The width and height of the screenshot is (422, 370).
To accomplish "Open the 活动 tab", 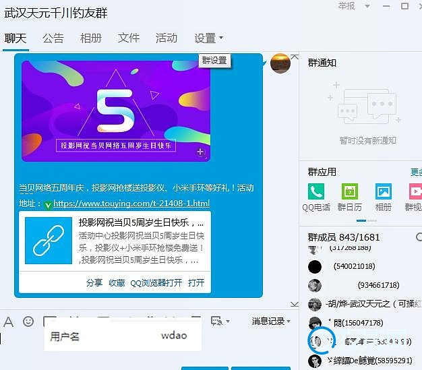I will (x=167, y=38).
